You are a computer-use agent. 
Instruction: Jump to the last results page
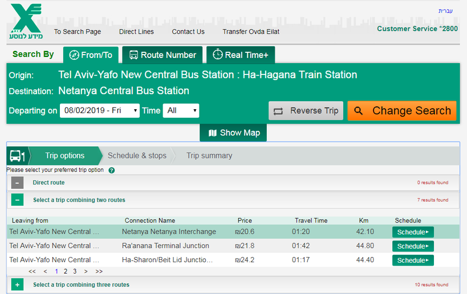(99, 271)
